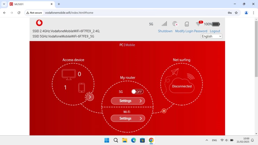This screenshot has height=145, width=258.
Task: Open access device arrow button
Action: 90,97
